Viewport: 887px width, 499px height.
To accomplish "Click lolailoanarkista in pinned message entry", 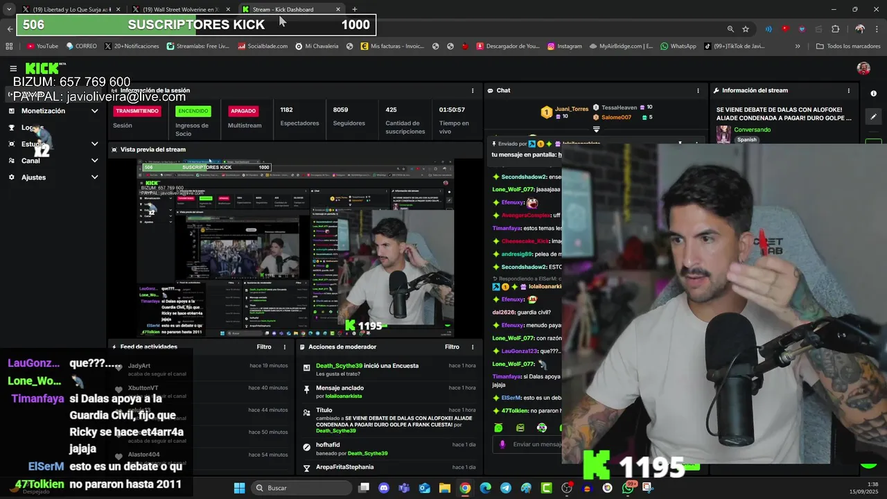I will pos(344,396).
